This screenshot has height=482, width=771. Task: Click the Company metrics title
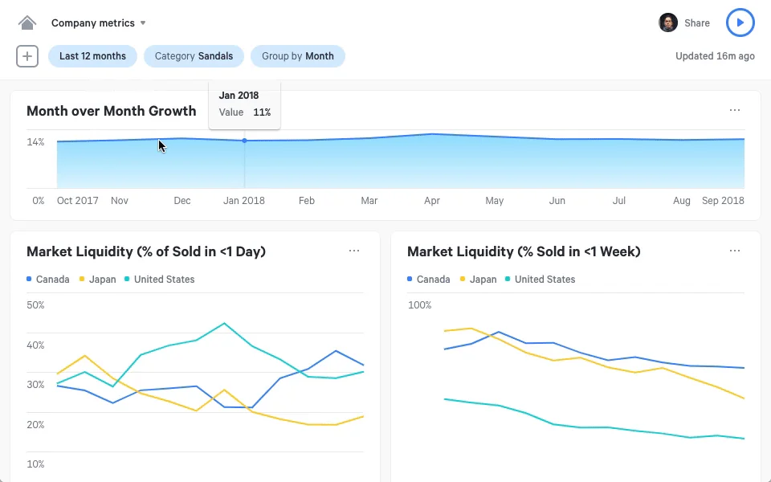[x=92, y=23]
